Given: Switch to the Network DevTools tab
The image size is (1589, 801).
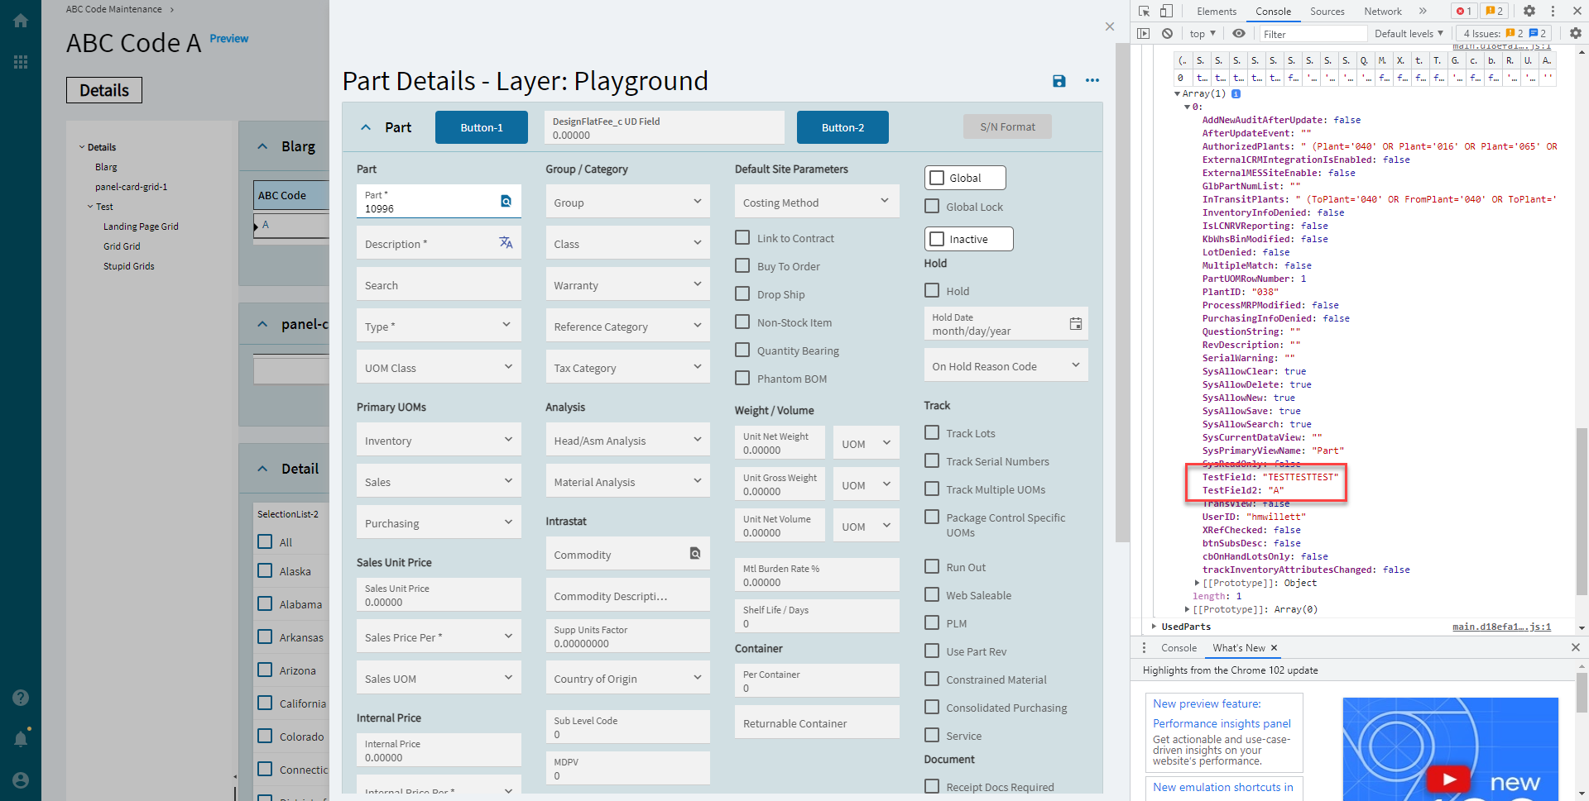Looking at the screenshot, I should coord(1383,12).
